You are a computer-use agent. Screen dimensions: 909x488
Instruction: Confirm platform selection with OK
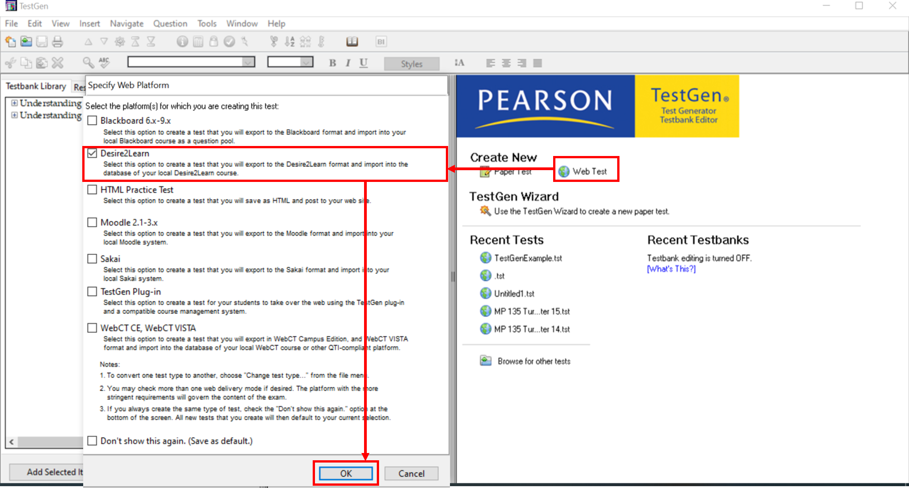[345, 473]
